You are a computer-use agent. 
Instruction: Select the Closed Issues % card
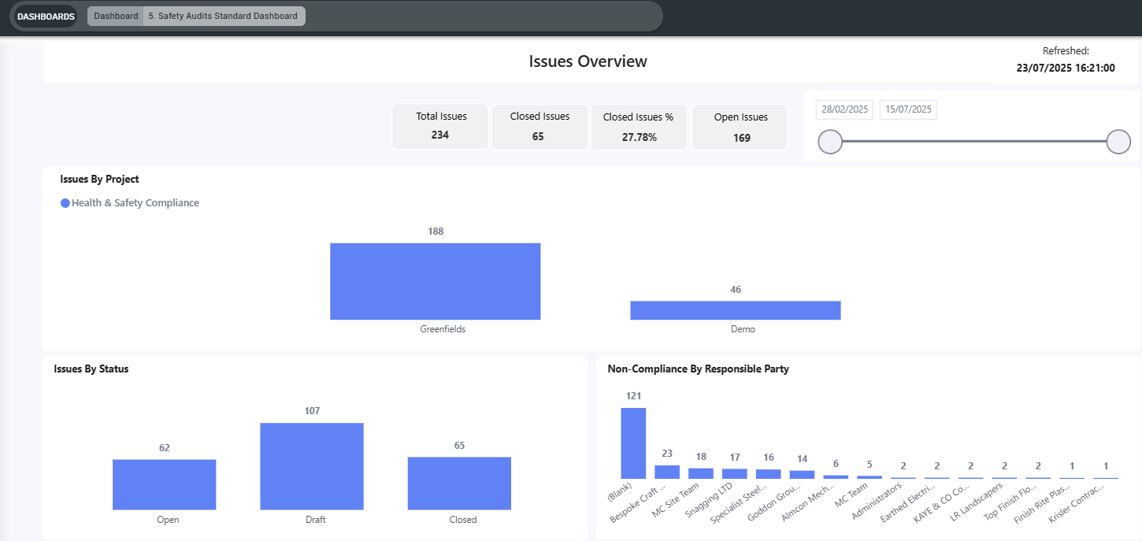coord(639,127)
